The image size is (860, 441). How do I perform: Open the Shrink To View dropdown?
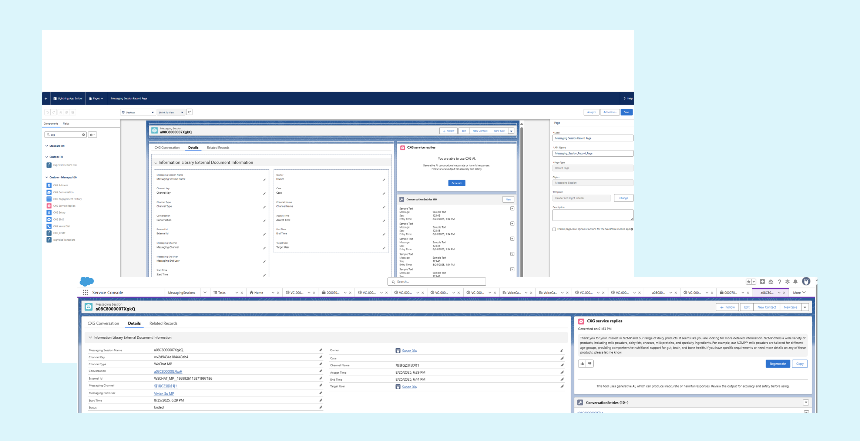171,112
